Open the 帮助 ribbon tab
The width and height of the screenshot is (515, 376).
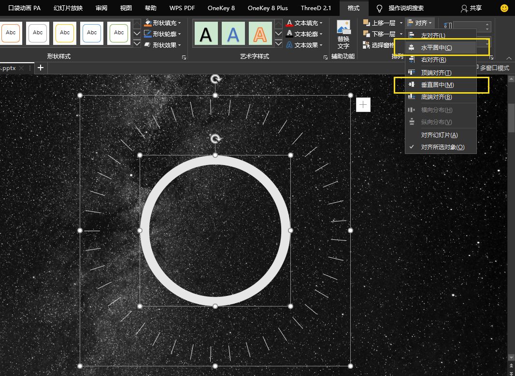150,8
